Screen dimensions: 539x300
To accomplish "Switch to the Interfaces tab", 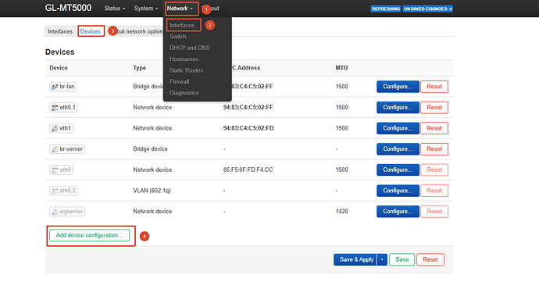I will click(60, 31).
